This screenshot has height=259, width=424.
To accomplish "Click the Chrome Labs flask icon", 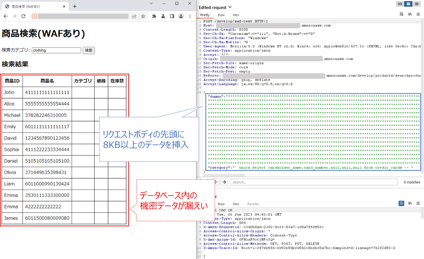I will [x=163, y=16].
